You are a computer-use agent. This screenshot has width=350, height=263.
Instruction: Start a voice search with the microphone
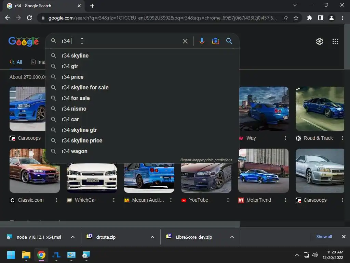point(202,41)
